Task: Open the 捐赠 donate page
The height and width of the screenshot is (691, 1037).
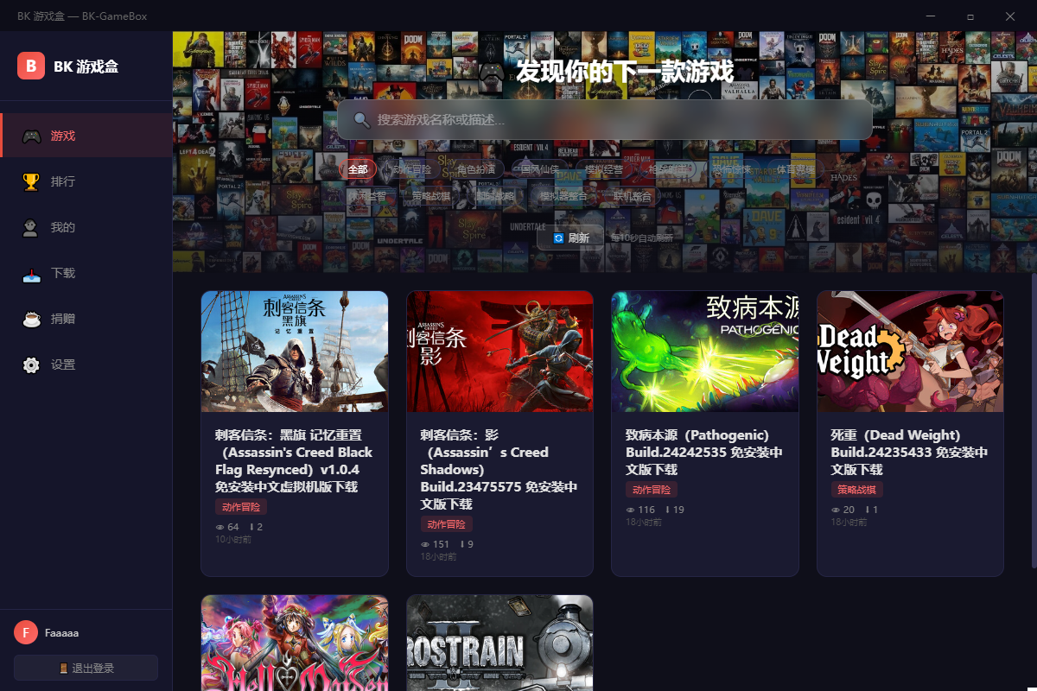Action: point(86,319)
